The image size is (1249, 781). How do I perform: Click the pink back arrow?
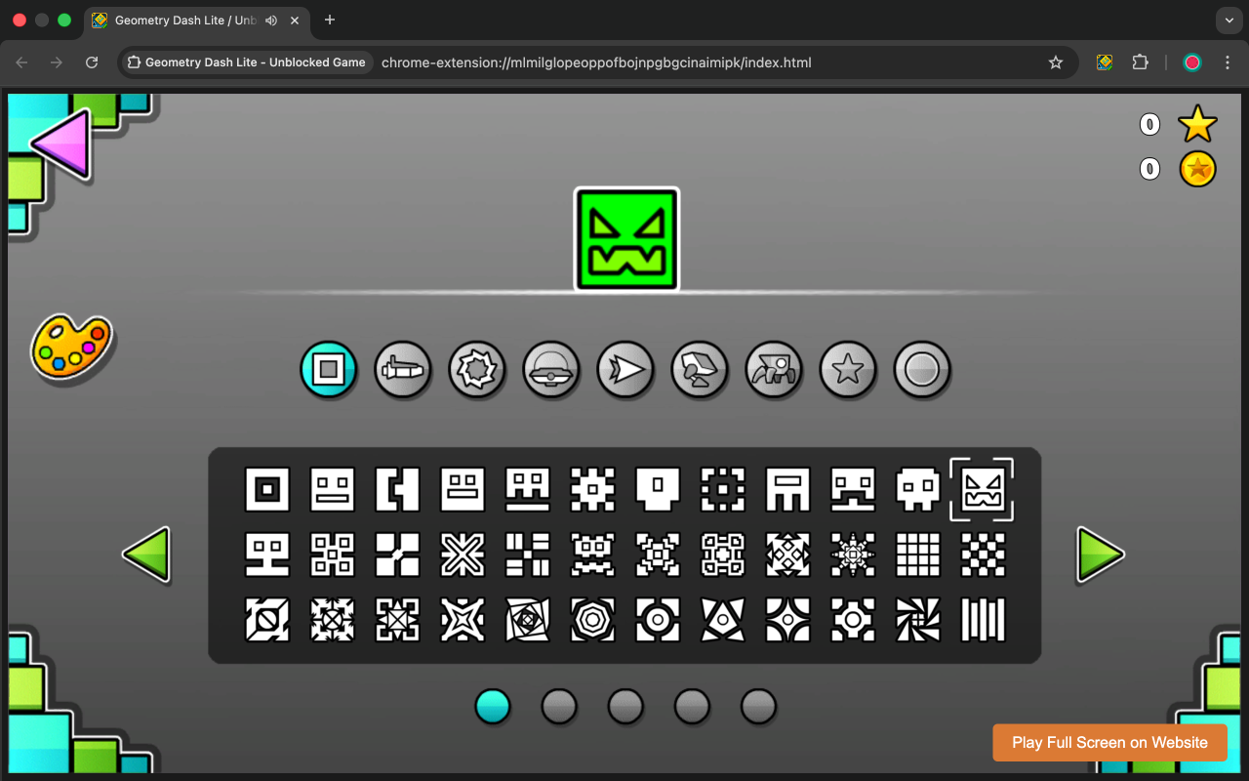[x=61, y=144]
